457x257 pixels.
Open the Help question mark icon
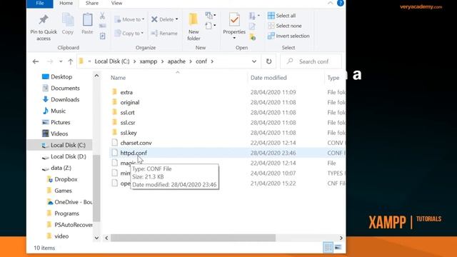pos(340,3)
